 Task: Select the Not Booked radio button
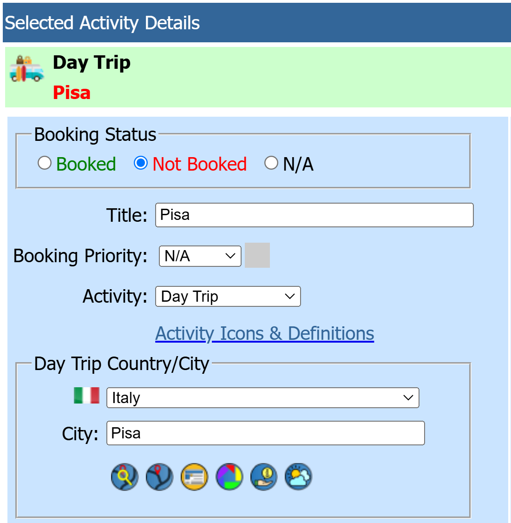(x=141, y=163)
